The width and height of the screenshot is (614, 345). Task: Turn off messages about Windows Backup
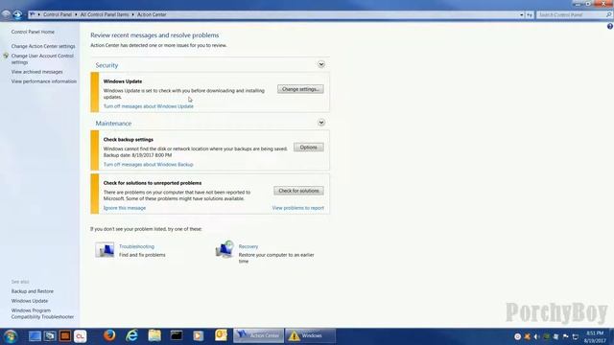point(149,165)
